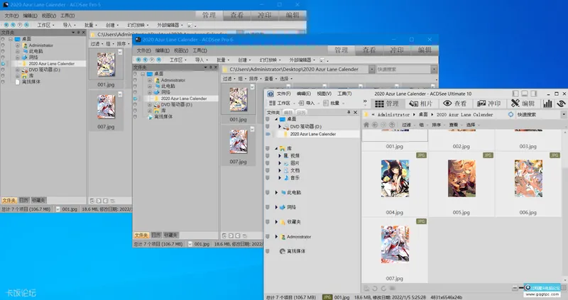
Task: Select the 004.jpg thumbnail image
Action: (x=395, y=179)
